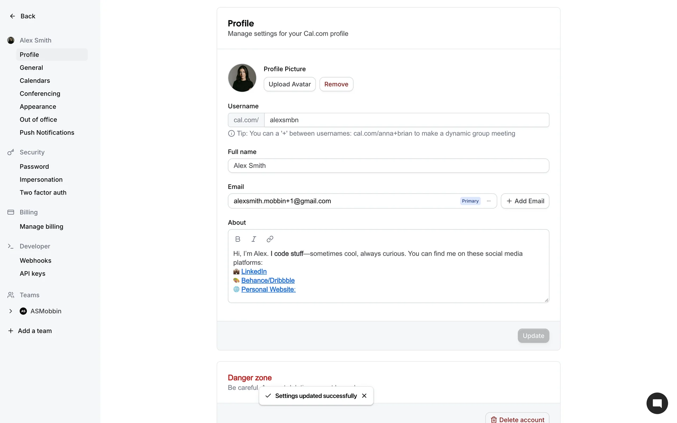Remove the profile picture

coord(336,84)
